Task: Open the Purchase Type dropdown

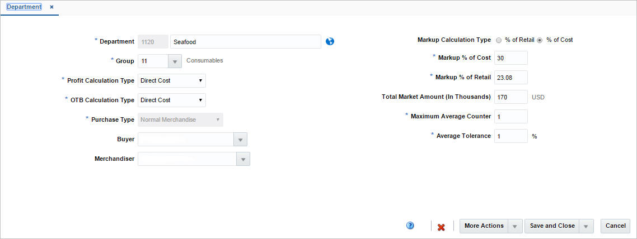Action: [180, 120]
